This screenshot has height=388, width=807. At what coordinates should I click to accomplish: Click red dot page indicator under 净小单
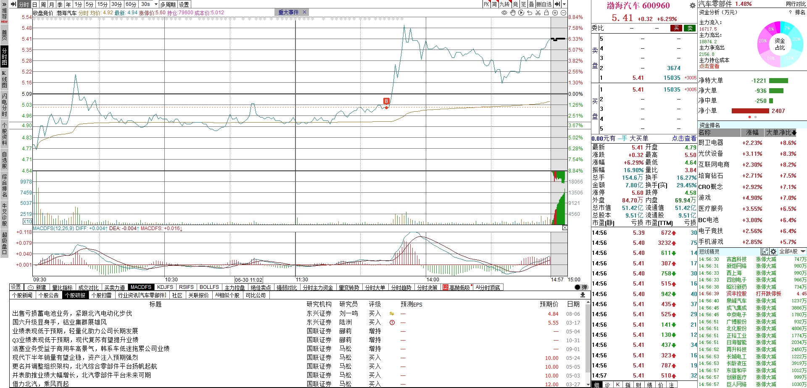pyautogui.click(x=750, y=117)
